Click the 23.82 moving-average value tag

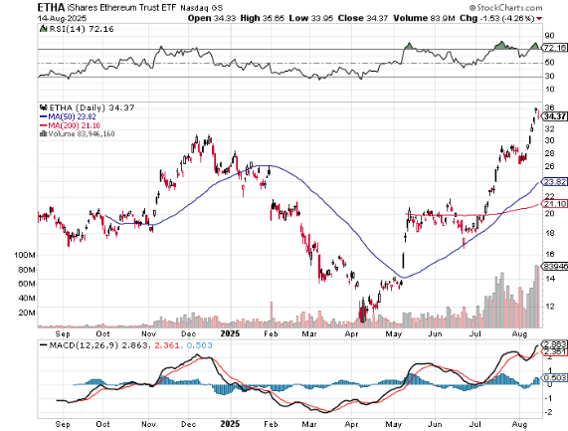[x=555, y=181]
